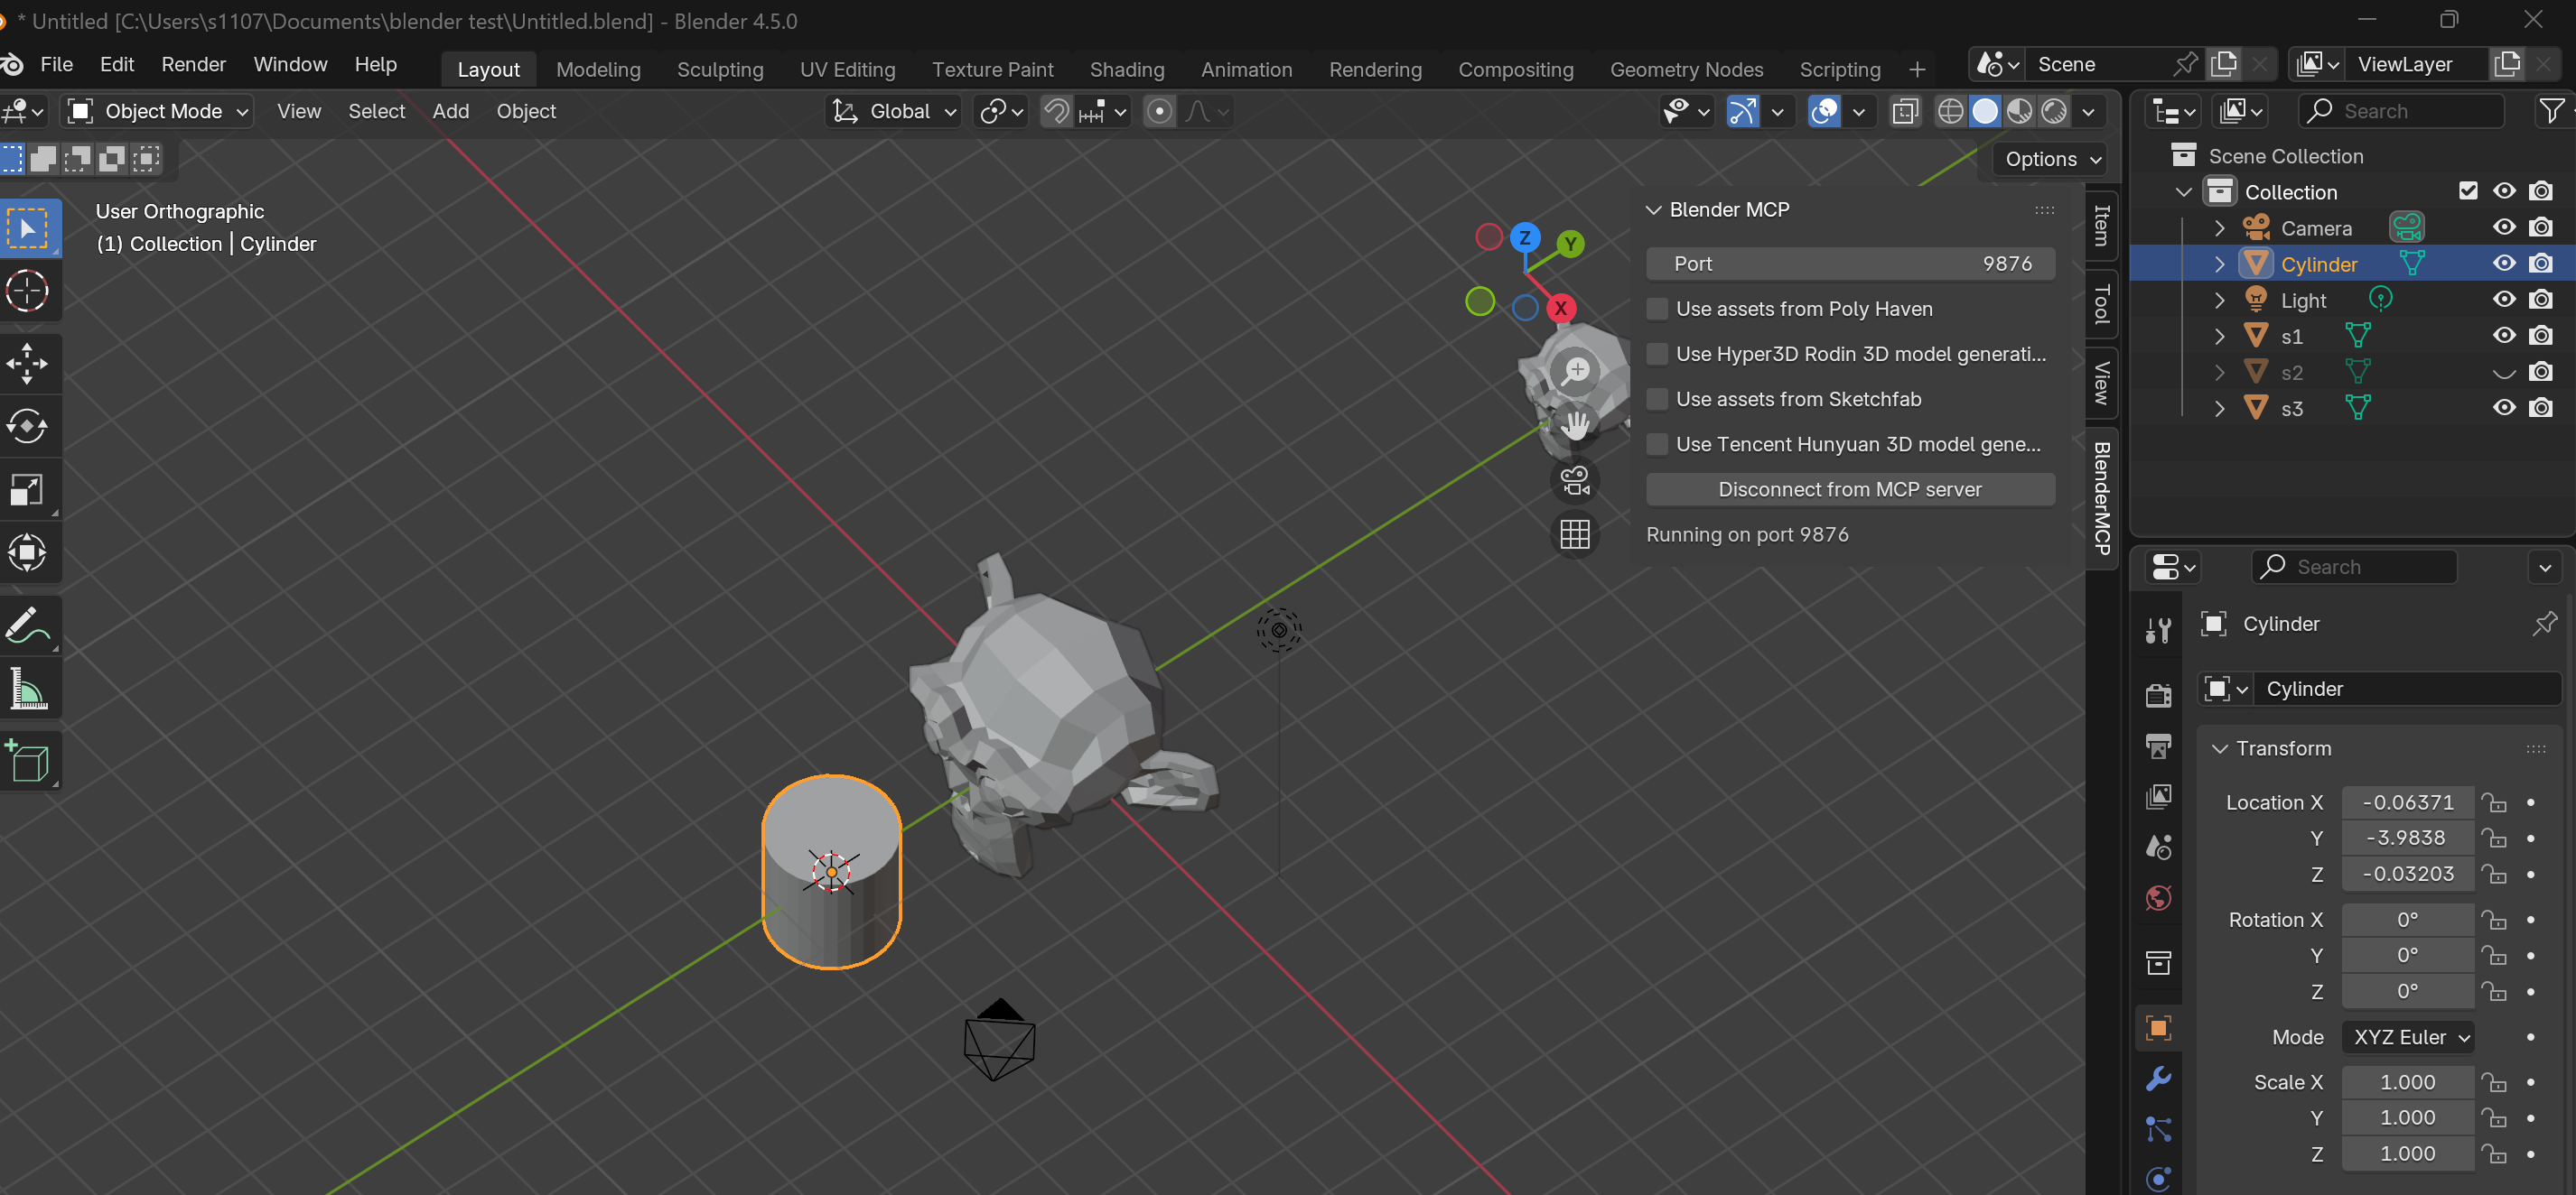Click Disconnect from MCP server button

[x=1849, y=489]
